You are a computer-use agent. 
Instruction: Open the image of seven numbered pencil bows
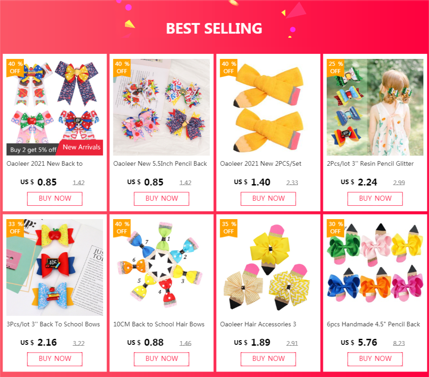tap(162, 267)
